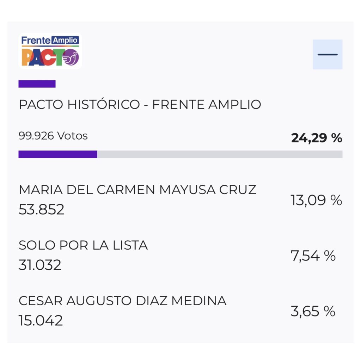Click the gray unfilled part of vote bar
The image size is (361, 344).
tap(219, 154)
